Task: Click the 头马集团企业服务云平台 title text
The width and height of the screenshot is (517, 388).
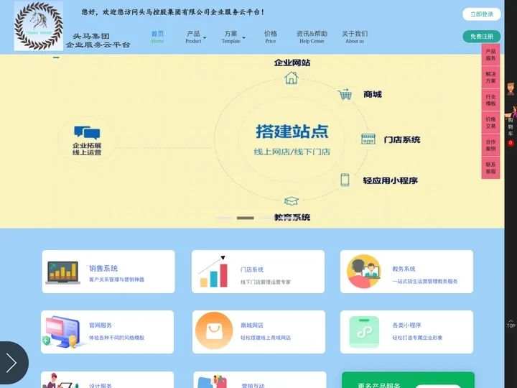Action: click(x=98, y=40)
